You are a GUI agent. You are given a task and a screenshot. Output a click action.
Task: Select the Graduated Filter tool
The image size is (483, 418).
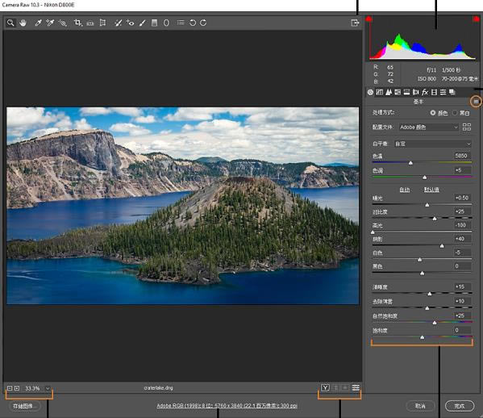tap(154, 23)
